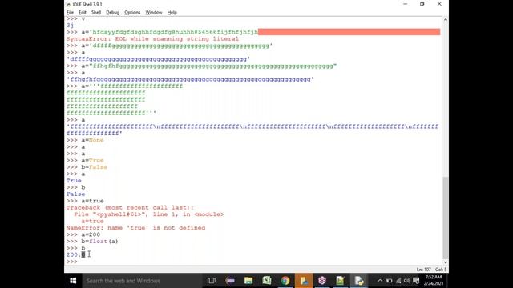Click the 'File "<pyshell#61>", line 1' line
This screenshot has width=513, height=288.
coord(149,214)
